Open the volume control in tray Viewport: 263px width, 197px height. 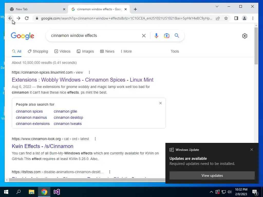click(230, 192)
